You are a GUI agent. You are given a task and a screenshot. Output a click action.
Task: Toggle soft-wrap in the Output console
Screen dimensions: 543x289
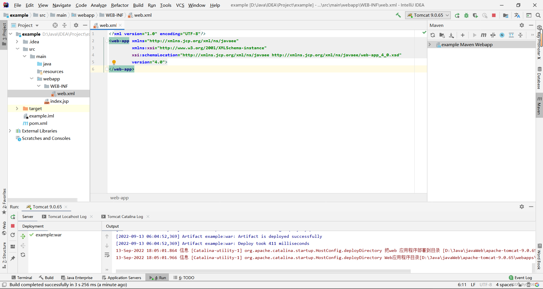tap(107, 255)
